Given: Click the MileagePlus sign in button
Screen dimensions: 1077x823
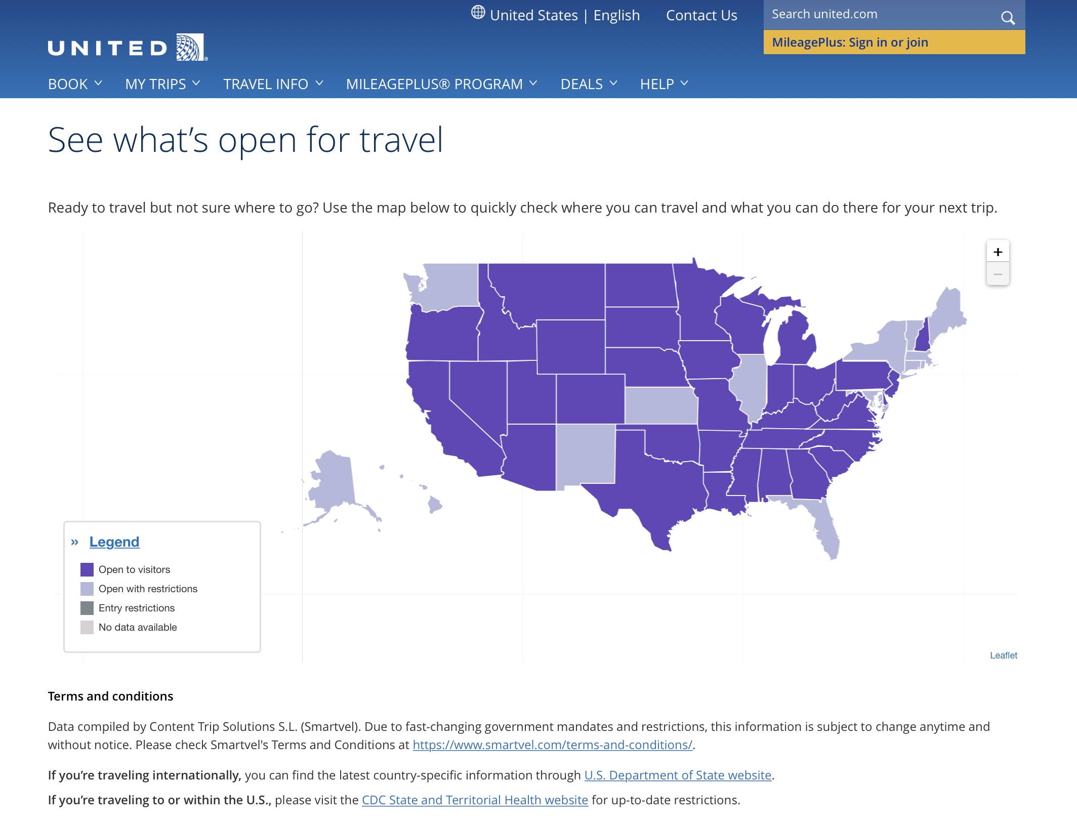Looking at the screenshot, I should (x=895, y=43).
